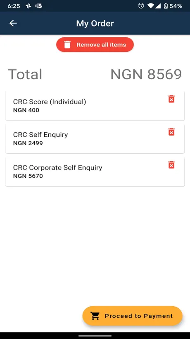
Task: Tap the pinwheel notification icon
Action: click(28, 6)
